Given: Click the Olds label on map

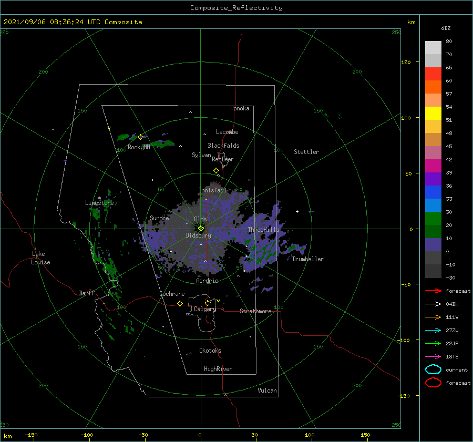Looking at the screenshot, I should coord(200,219).
